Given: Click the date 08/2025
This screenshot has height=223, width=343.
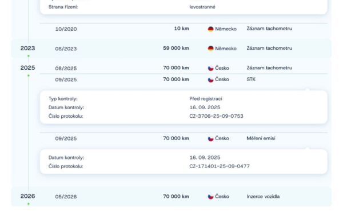Looking at the screenshot, I should click(66, 68).
